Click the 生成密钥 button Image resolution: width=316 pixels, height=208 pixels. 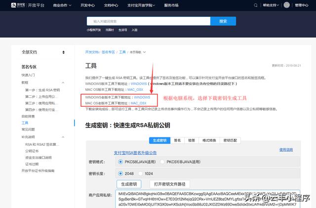129,184
